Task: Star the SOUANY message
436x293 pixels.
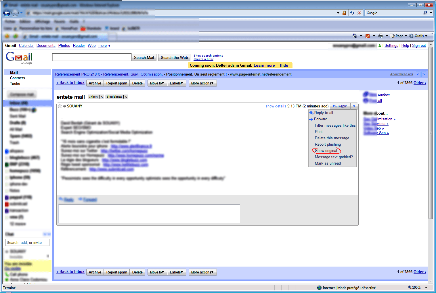Action: point(60,106)
